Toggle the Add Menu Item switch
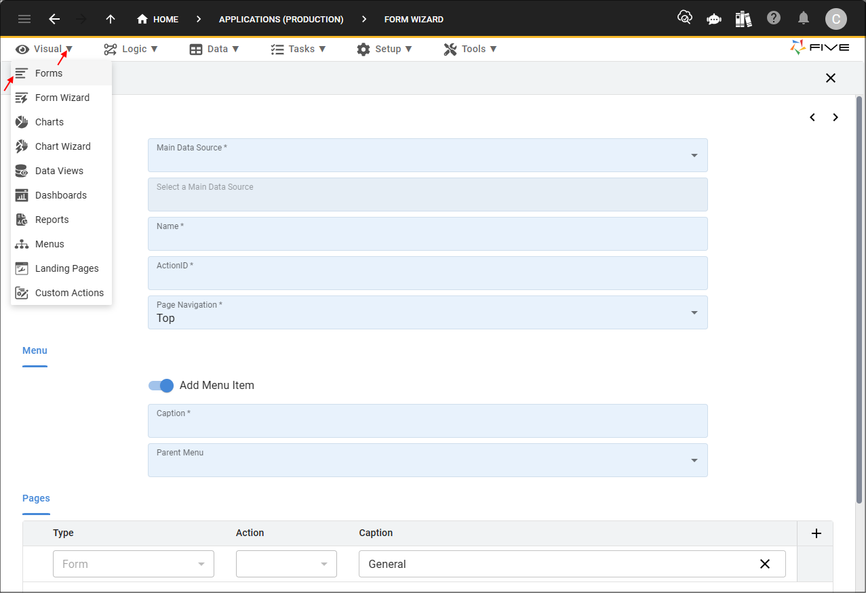The height and width of the screenshot is (593, 866). coord(161,385)
